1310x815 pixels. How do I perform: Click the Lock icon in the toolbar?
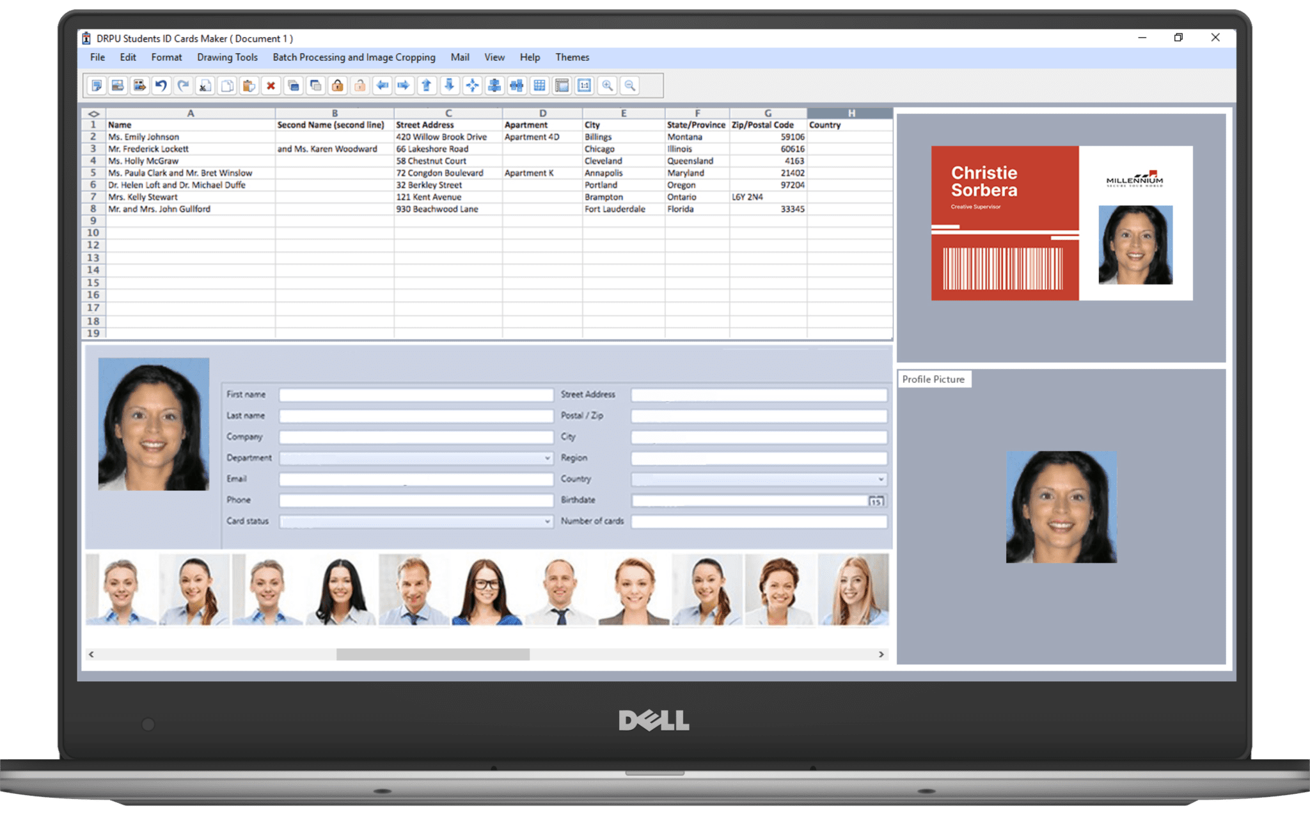tap(338, 85)
